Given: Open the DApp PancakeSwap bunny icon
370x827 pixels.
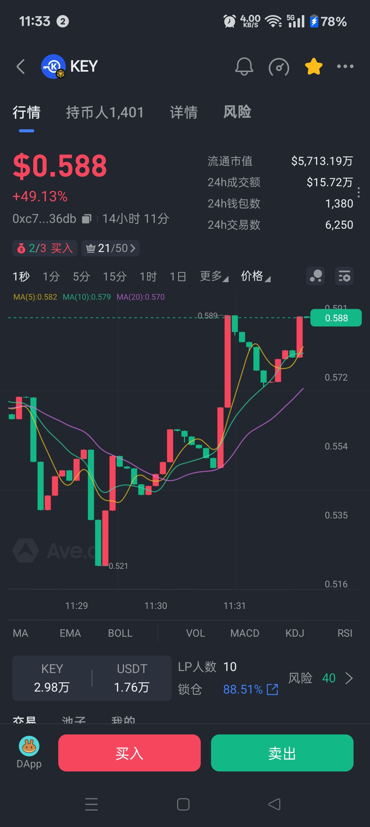Looking at the screenshot, I should 29,746.
